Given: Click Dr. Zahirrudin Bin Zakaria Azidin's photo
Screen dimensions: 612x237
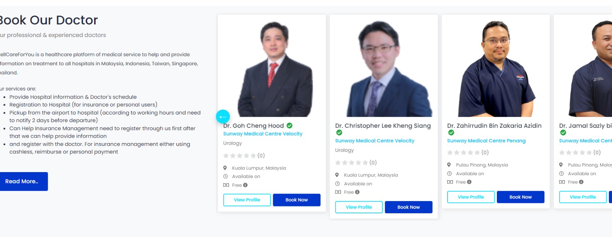Looking at the screenshot, I should click(495, 69).
